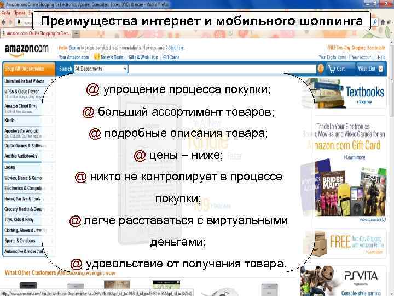
Task: Click into the Amazon search field
Action: point(222,69)
